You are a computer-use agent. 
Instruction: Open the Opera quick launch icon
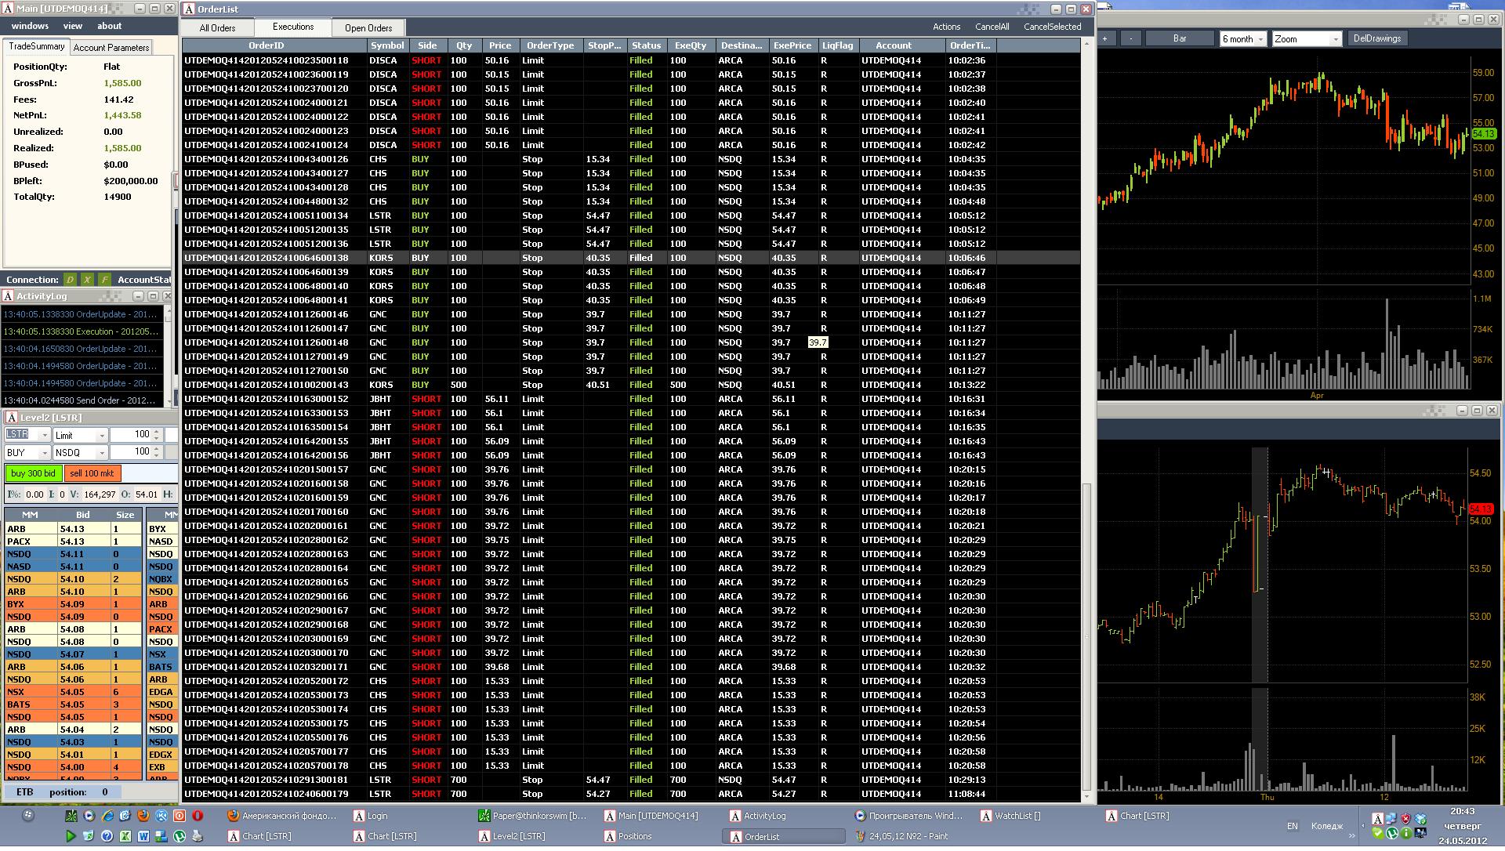point(198,816)
